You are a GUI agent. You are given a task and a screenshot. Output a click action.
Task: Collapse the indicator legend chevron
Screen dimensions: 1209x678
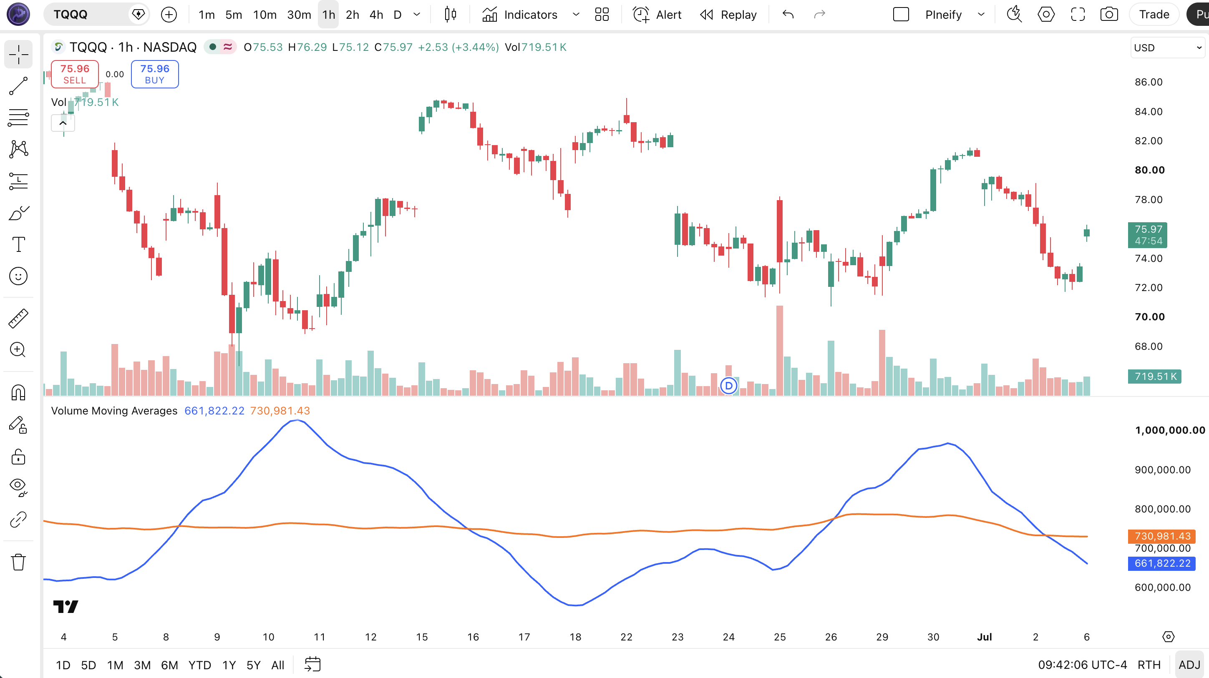click(x=63, y=123)
